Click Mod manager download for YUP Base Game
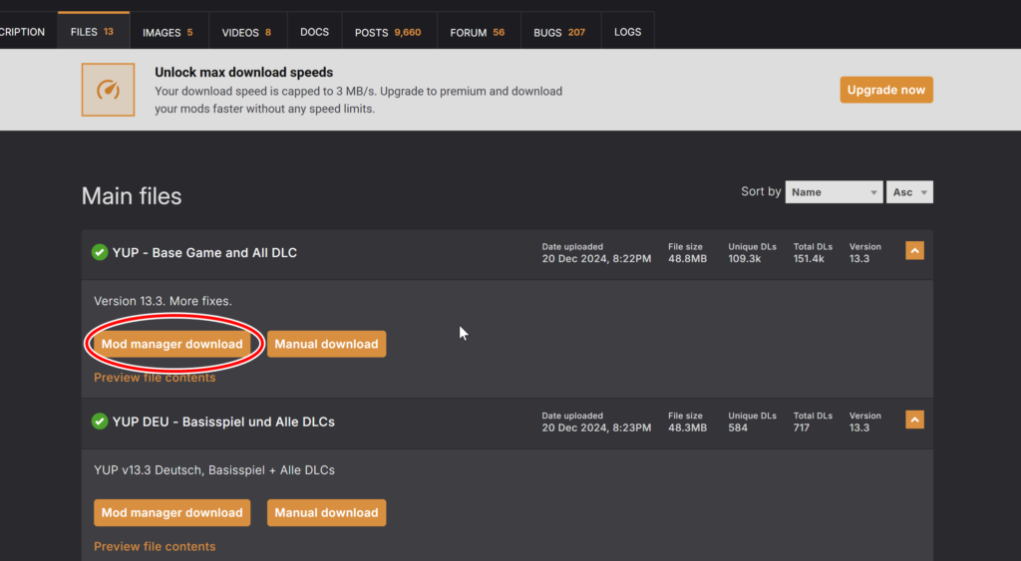This screenshot has width=1021, height=561. [x=171, y=344]
